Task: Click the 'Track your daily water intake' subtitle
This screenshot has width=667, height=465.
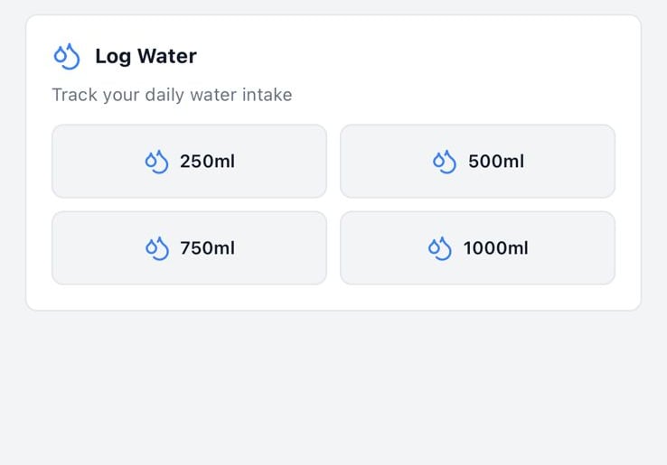Action: 172,95
